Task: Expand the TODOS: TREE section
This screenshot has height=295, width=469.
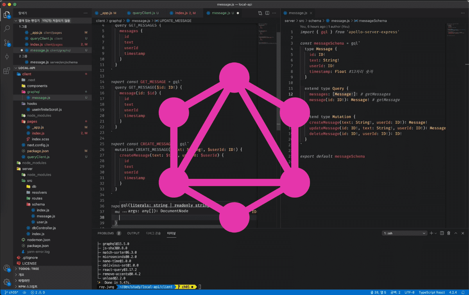Action: point(53,269)
